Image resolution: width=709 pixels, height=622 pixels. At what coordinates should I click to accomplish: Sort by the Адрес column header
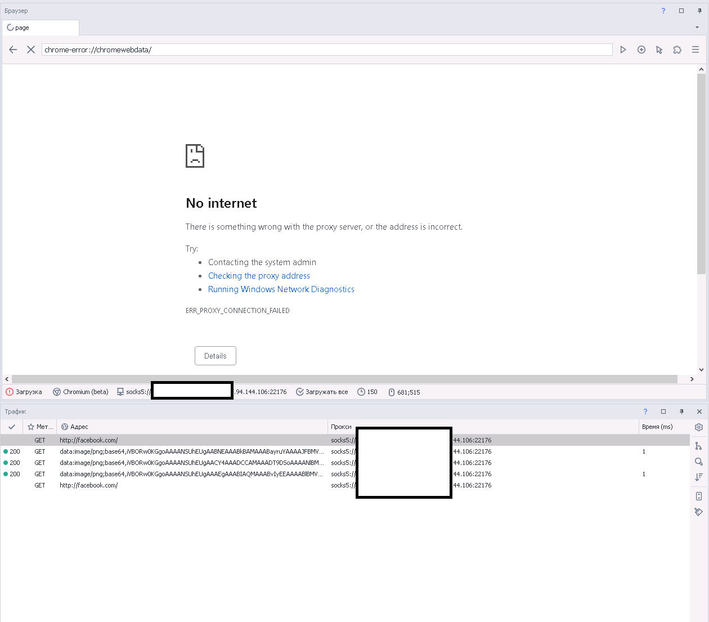click(192, 427)
